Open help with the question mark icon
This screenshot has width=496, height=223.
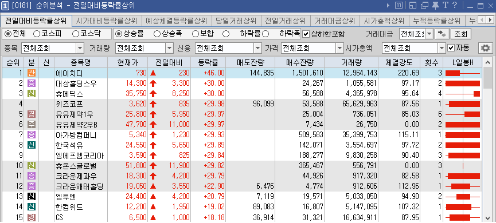(x=455, y=5)
